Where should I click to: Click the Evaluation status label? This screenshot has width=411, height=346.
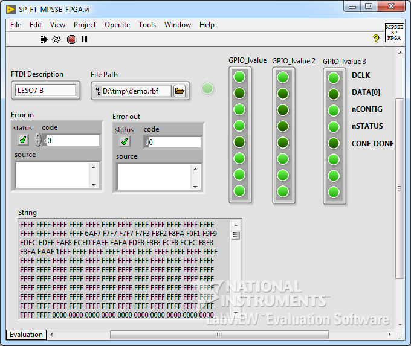tap(26, 335)
